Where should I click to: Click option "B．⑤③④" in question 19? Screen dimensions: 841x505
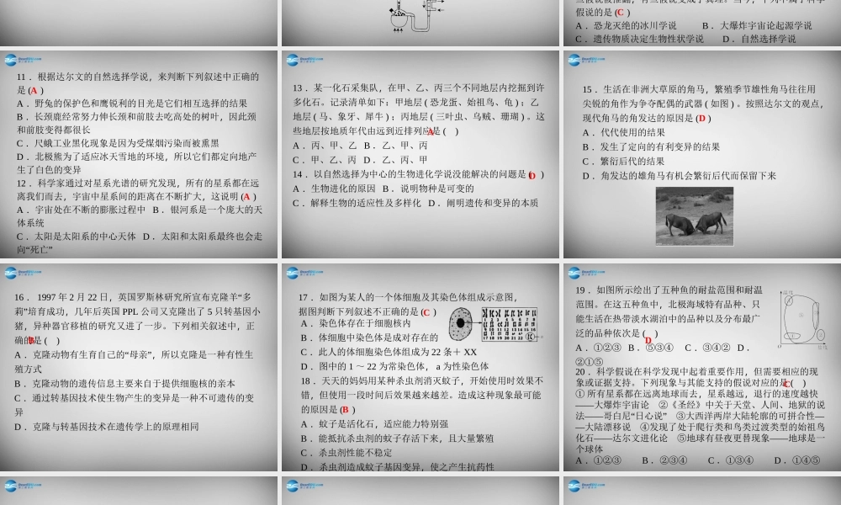click(651, 348)
